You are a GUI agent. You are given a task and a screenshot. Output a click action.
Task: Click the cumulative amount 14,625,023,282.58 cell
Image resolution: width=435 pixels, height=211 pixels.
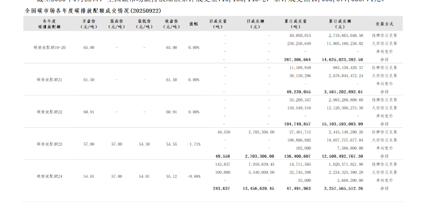coord(339,60)
